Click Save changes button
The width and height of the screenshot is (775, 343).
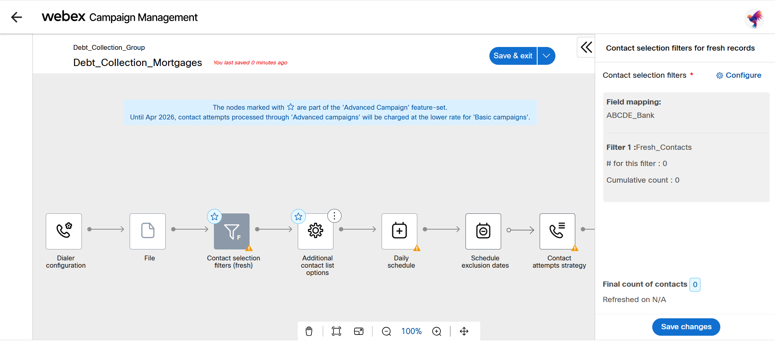(686, 327)
